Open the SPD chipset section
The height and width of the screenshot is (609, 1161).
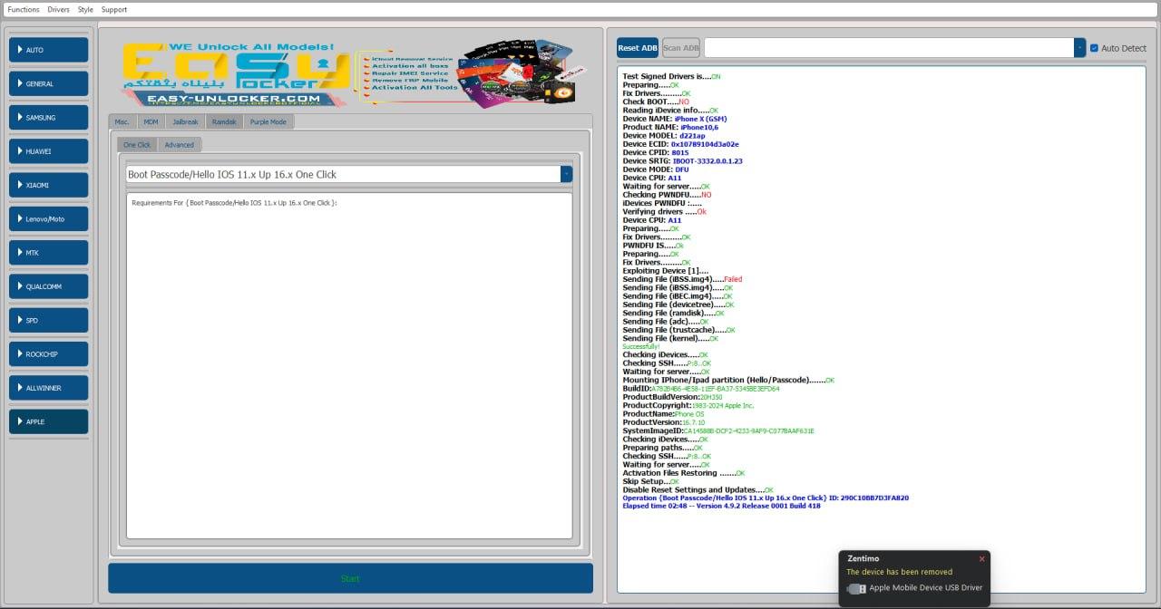pyautogui.click(x=49, y=320)
